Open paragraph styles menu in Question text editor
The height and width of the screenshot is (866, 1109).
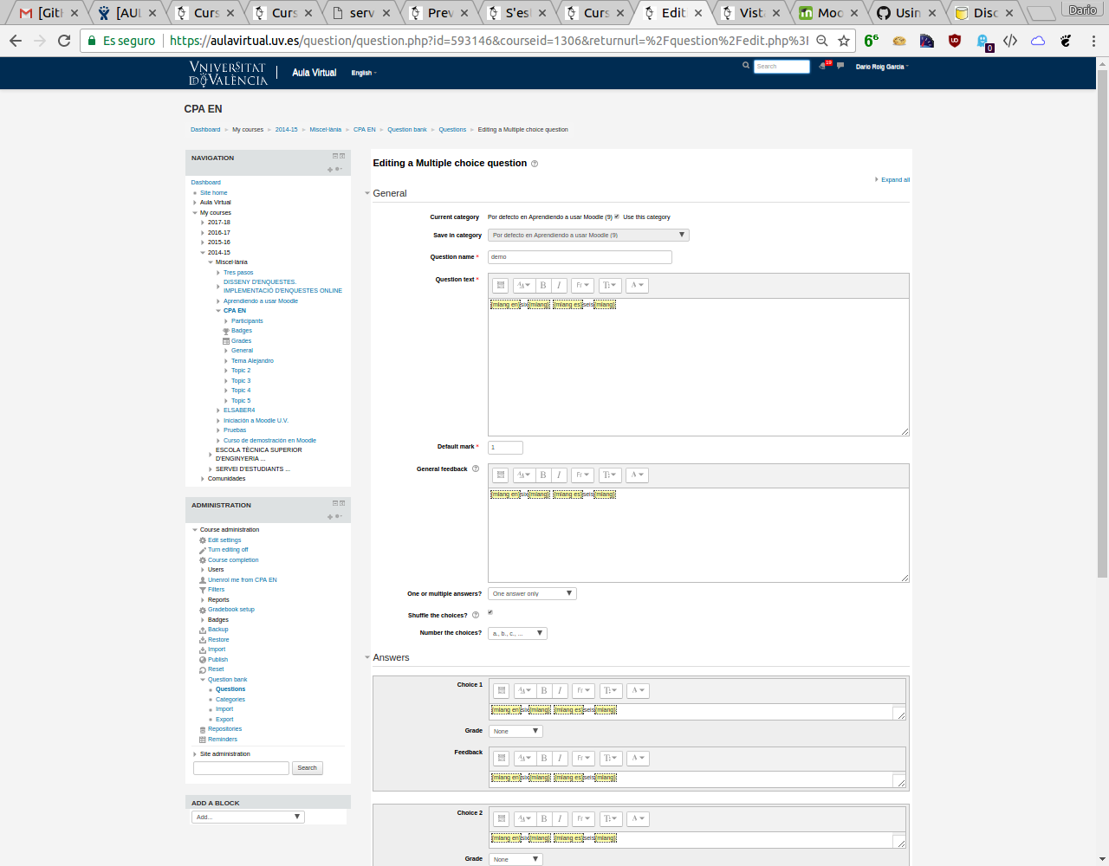pyautogui.click(x=523, y=285)
